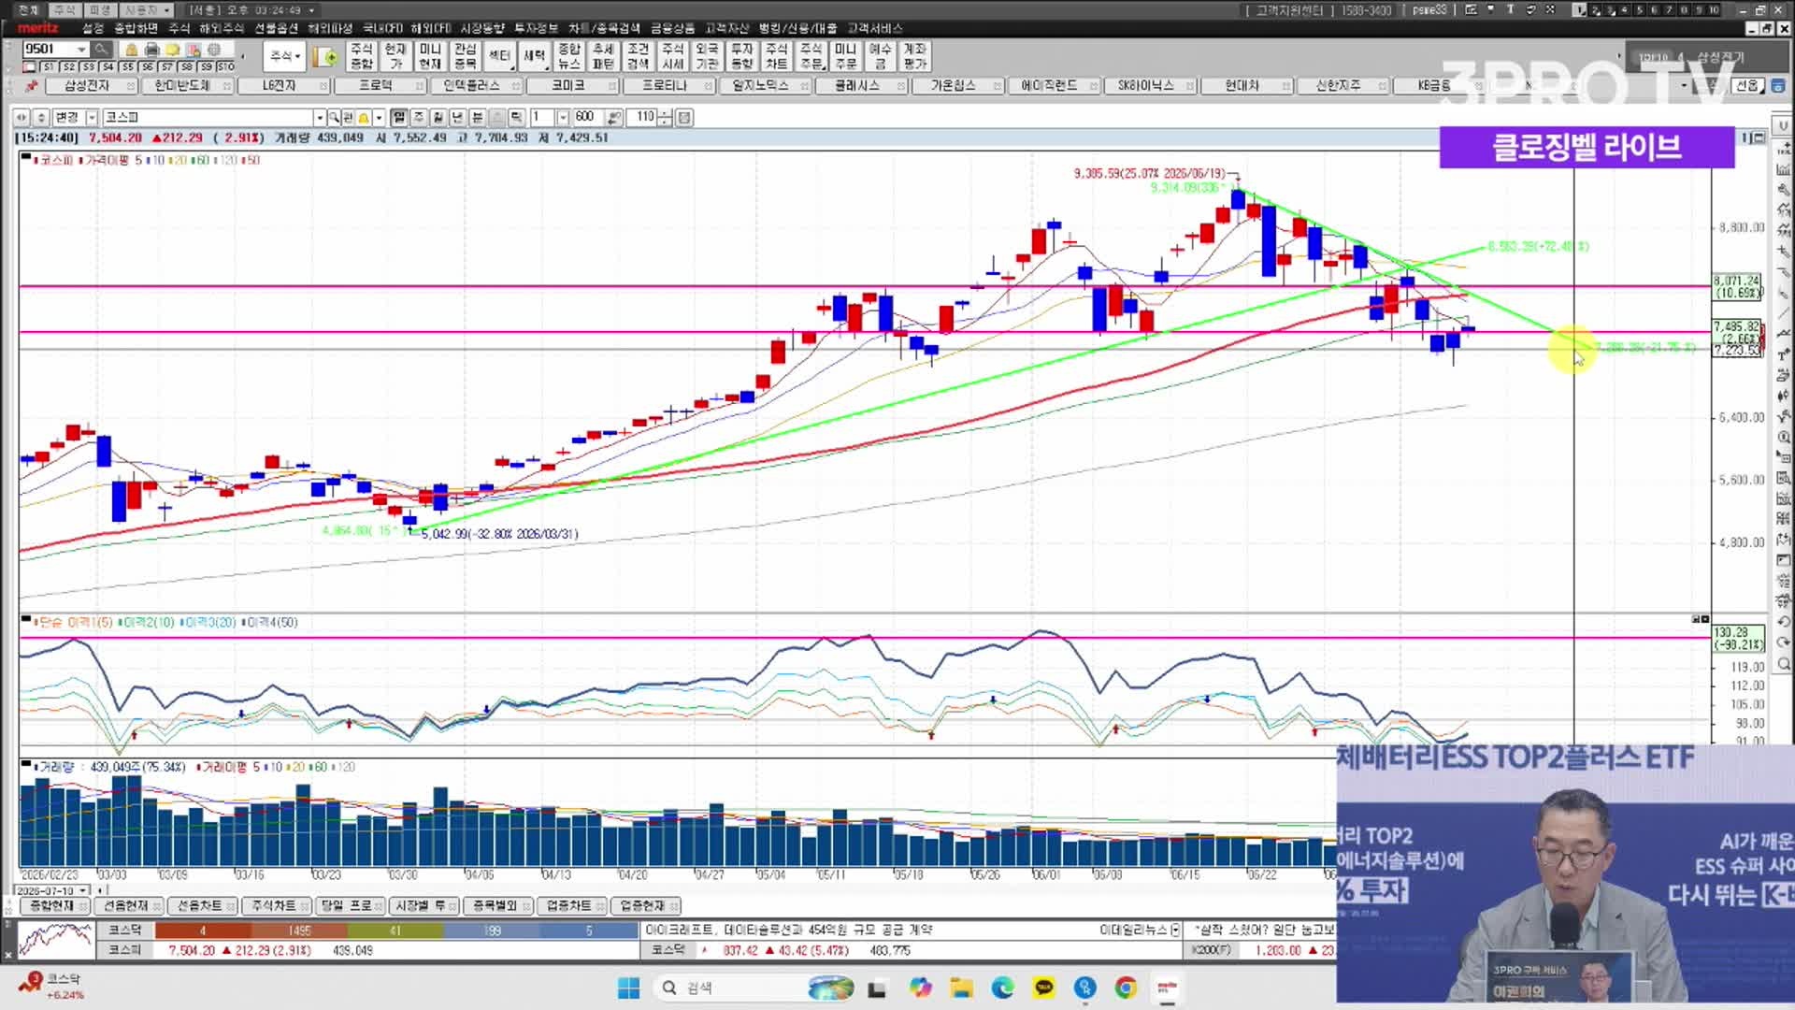The height and width of the screenshot is (1010, 1795).
Task: Select the yearly (년) period toggle
Action: (457, 118)
